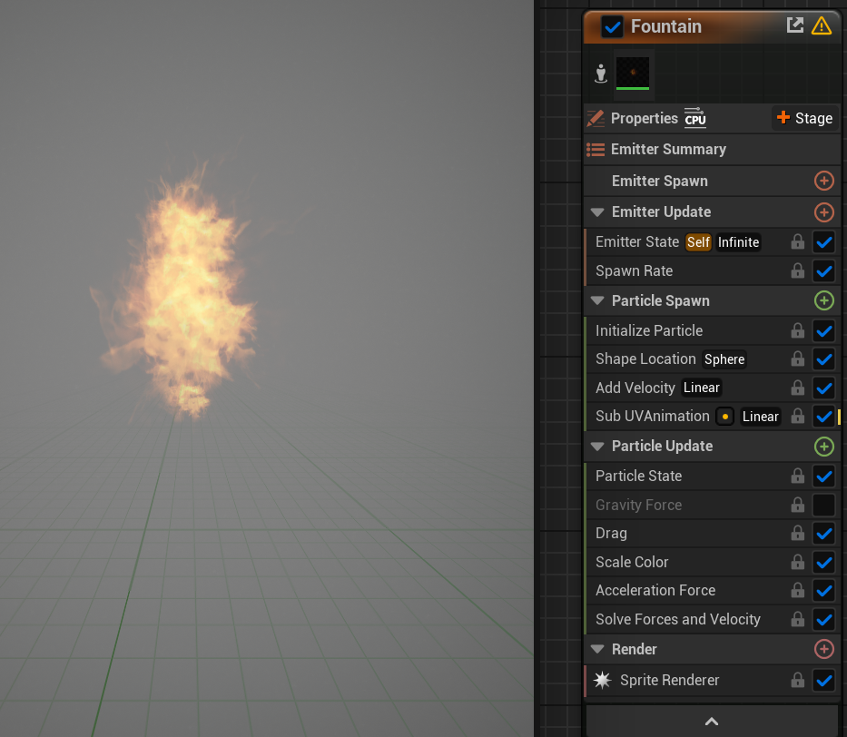Screen dimensions: 847x737
Task: Disable the Sprite Renderer checkbox
Action: [x=823, y=680]
